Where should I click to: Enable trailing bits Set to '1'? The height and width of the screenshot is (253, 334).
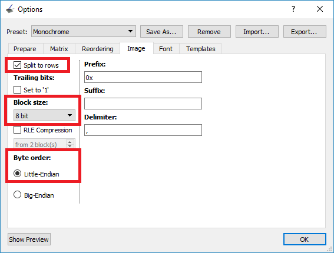(17, 90)
